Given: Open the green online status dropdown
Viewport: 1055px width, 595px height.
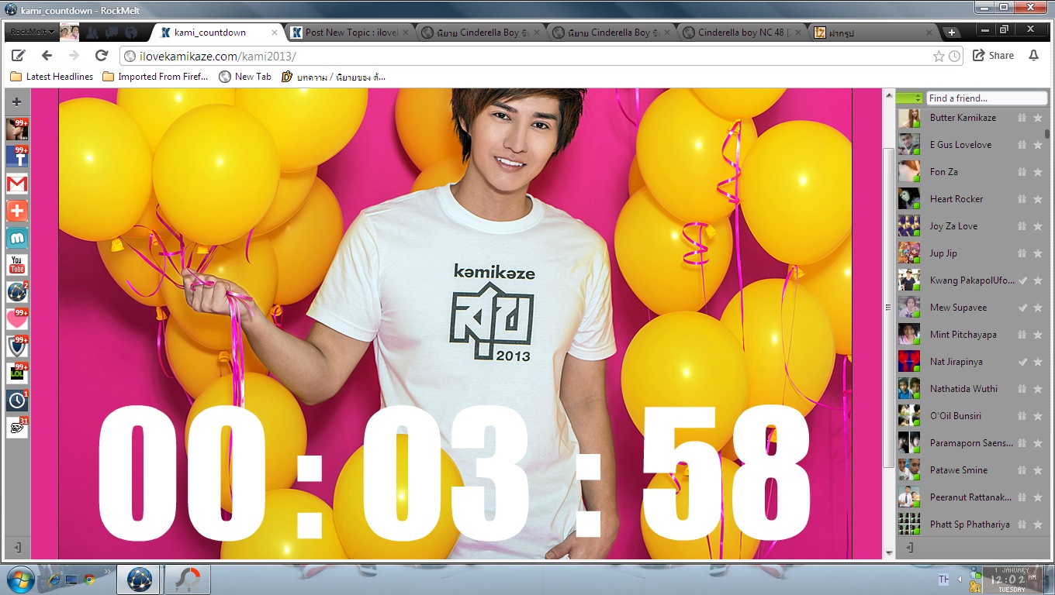Looking at the screenshot, I should point(909,98).
